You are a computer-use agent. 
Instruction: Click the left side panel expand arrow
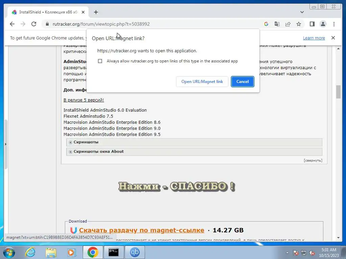click(5, 144)
